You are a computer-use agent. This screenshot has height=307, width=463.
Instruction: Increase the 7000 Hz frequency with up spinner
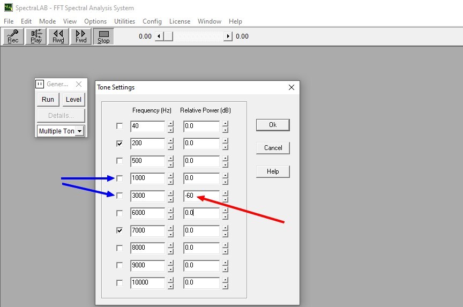tap(170, 228)
